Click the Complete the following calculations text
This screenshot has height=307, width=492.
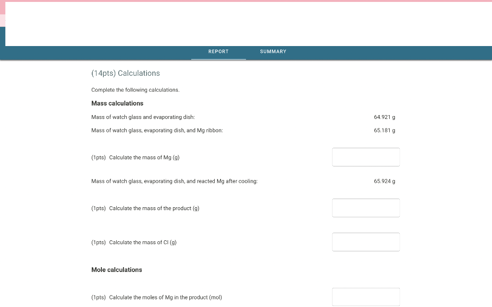[x=135, y=90]
